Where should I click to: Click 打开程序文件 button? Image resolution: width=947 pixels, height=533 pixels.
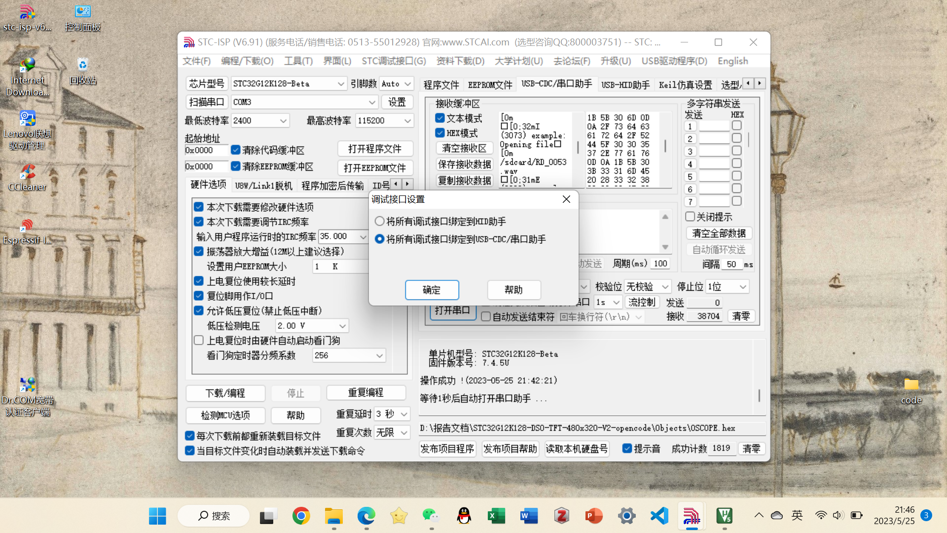pyautogui.click(x=375, y=149)
